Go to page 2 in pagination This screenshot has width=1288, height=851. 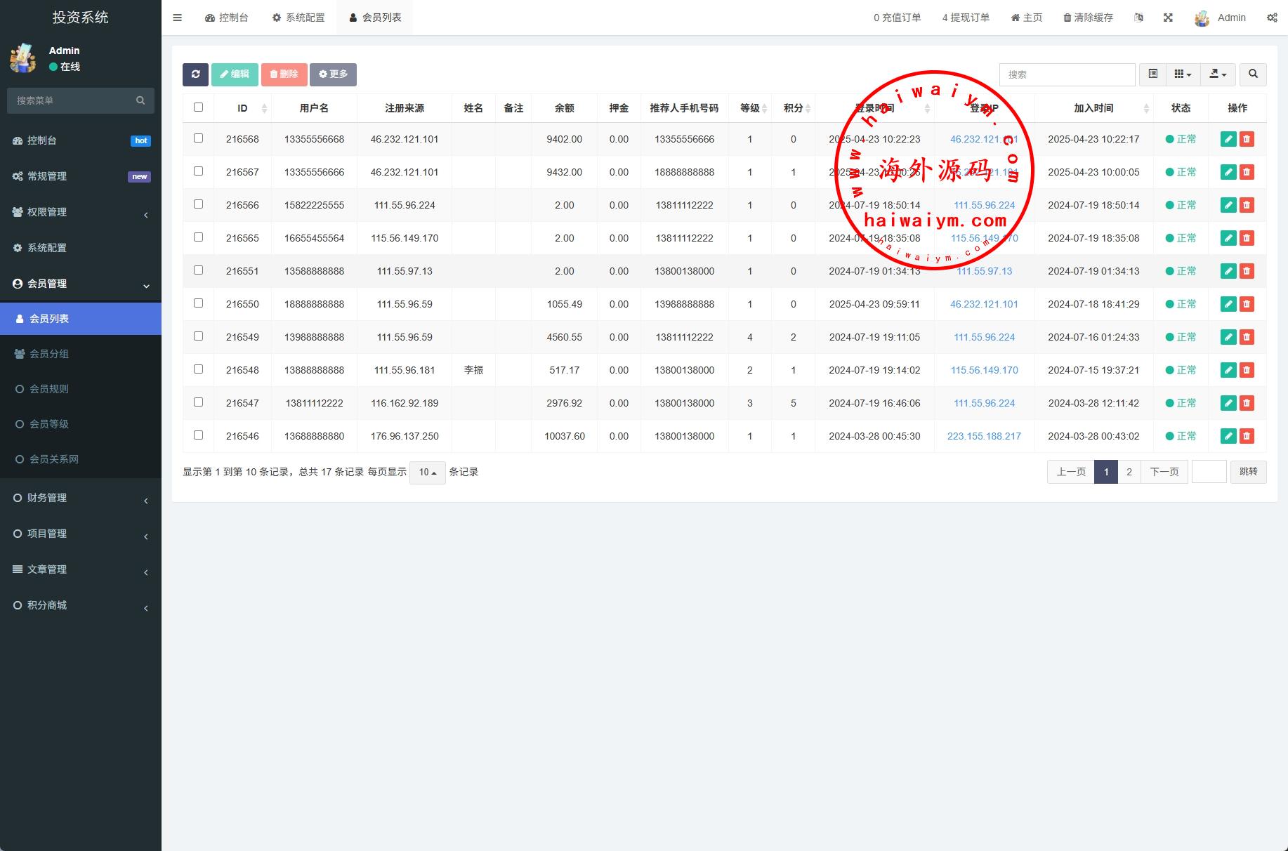1129,472
